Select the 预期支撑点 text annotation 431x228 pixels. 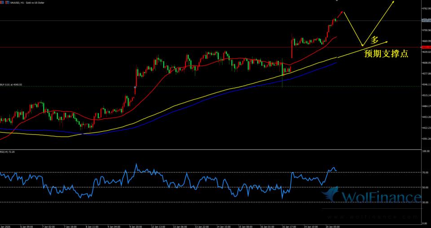(386, 54)
